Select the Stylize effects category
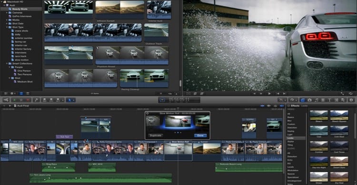 point(291,142)
